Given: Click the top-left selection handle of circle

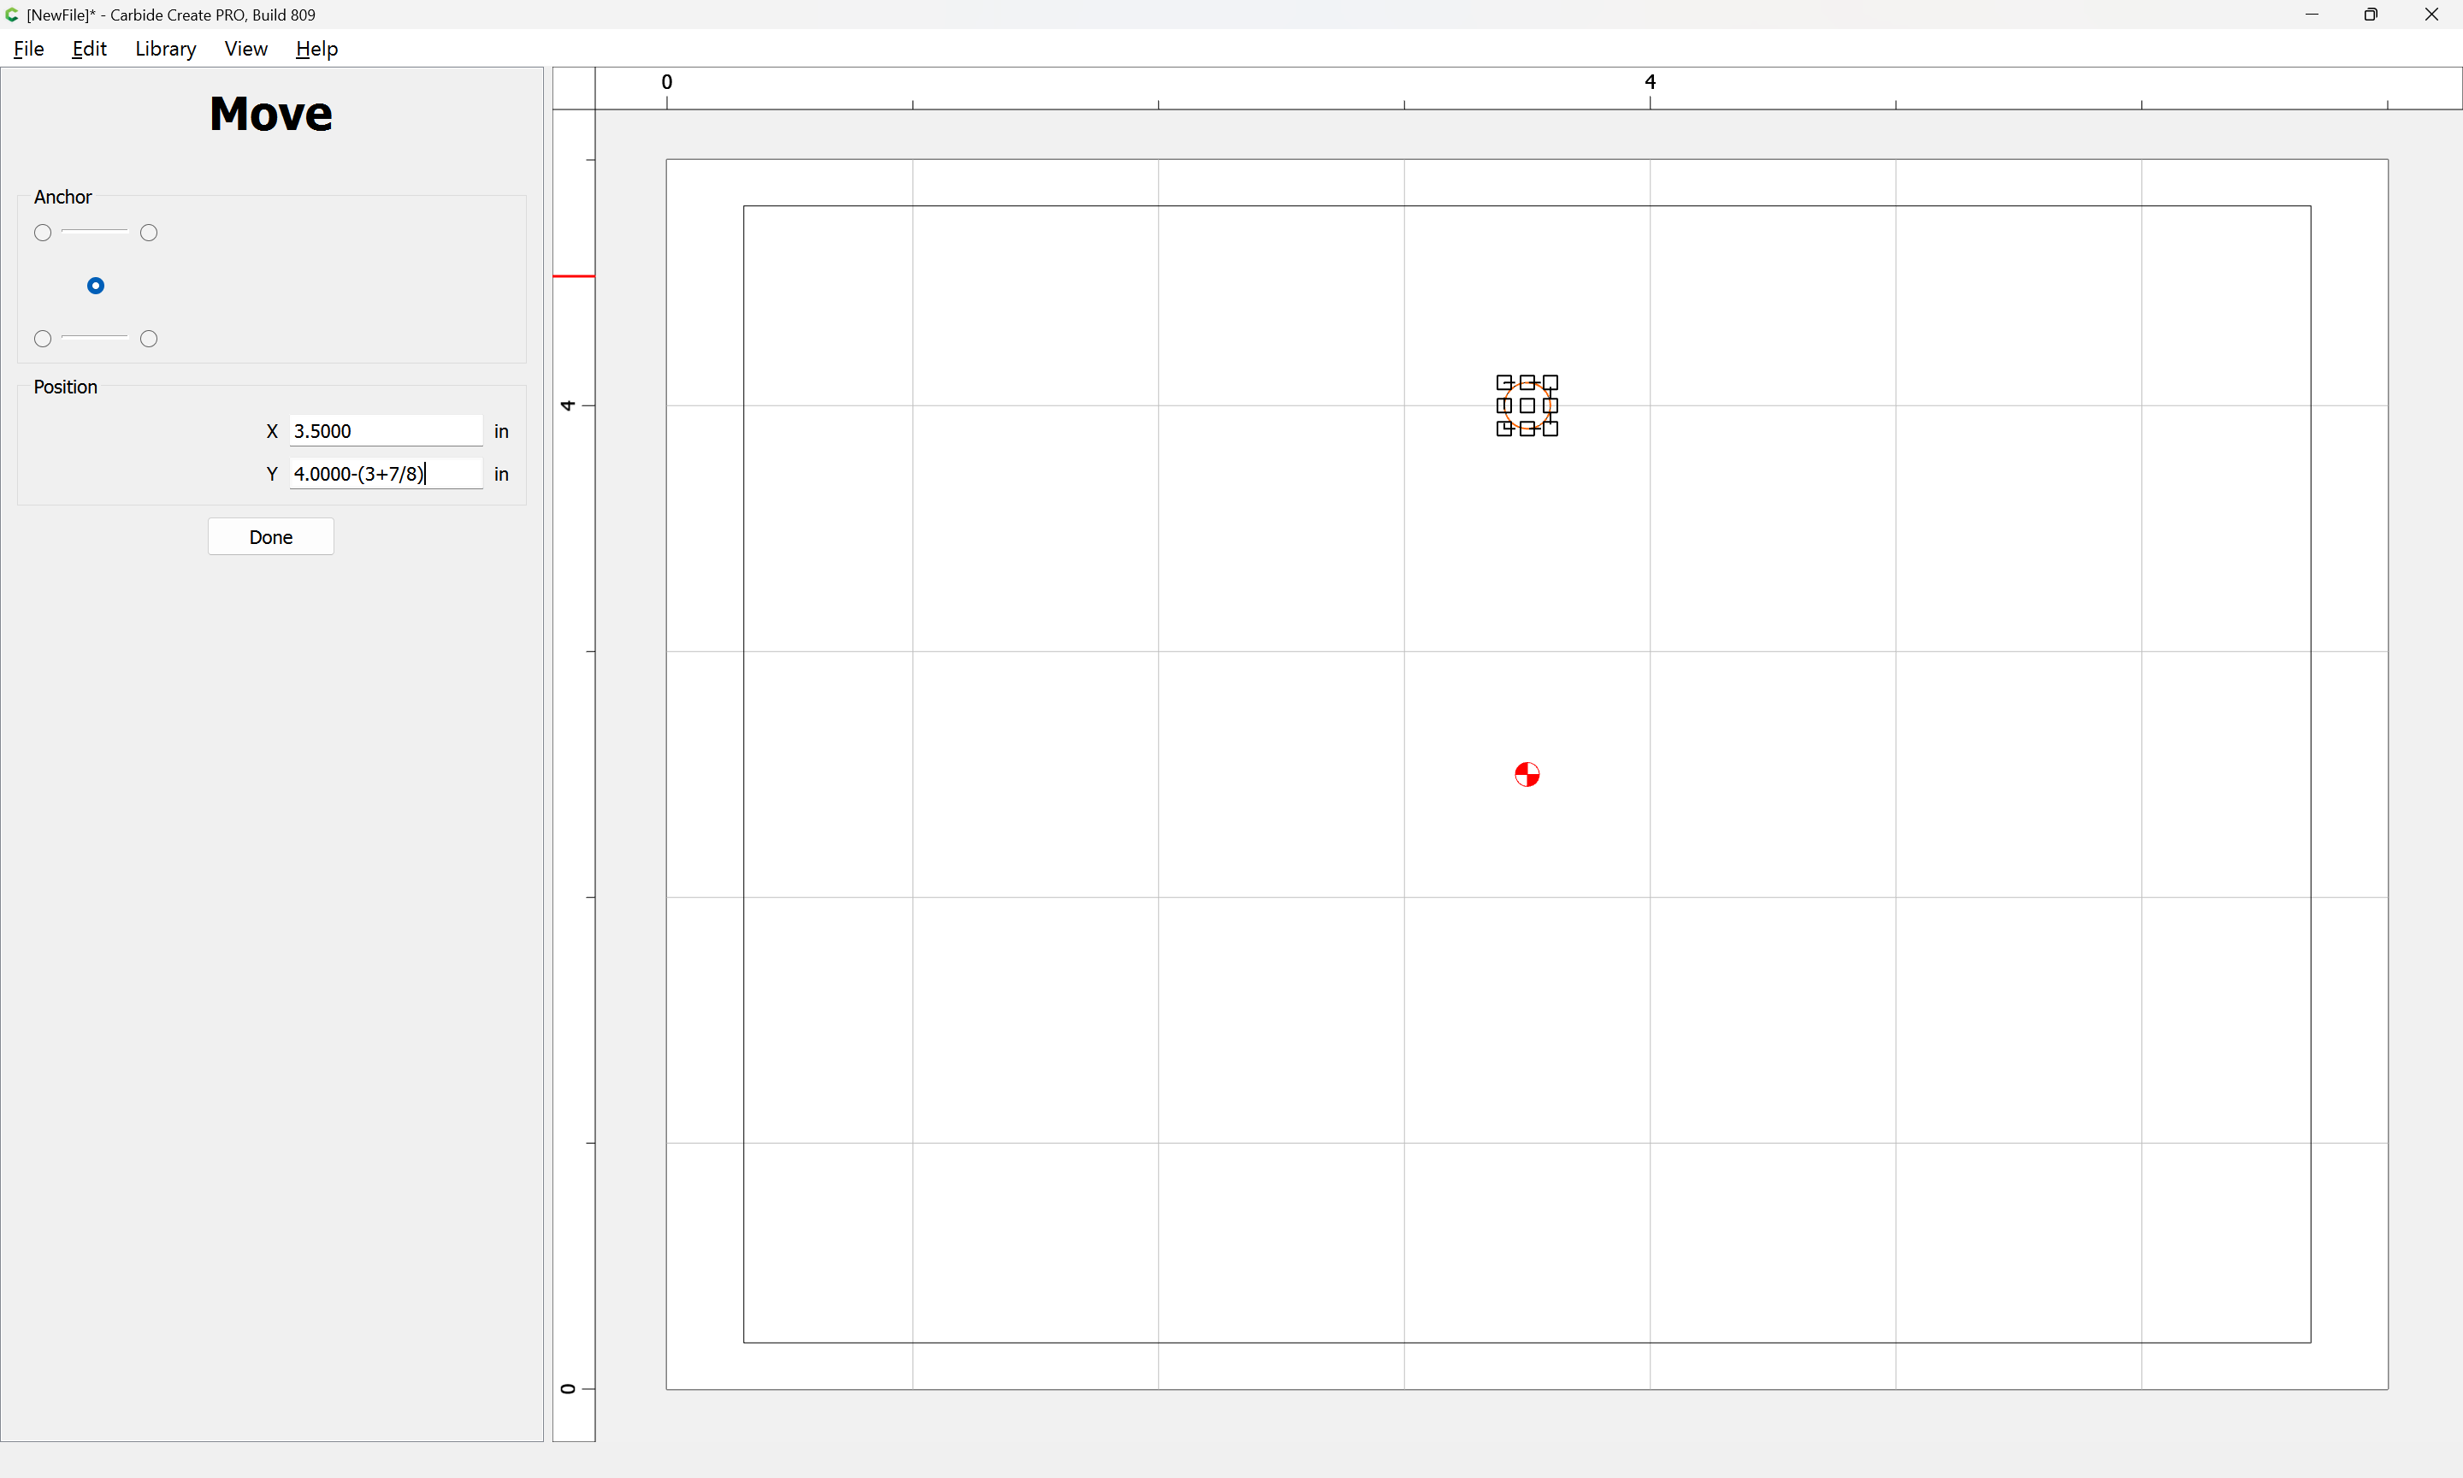Looking at the screenshot, I should click(1504, 382).
